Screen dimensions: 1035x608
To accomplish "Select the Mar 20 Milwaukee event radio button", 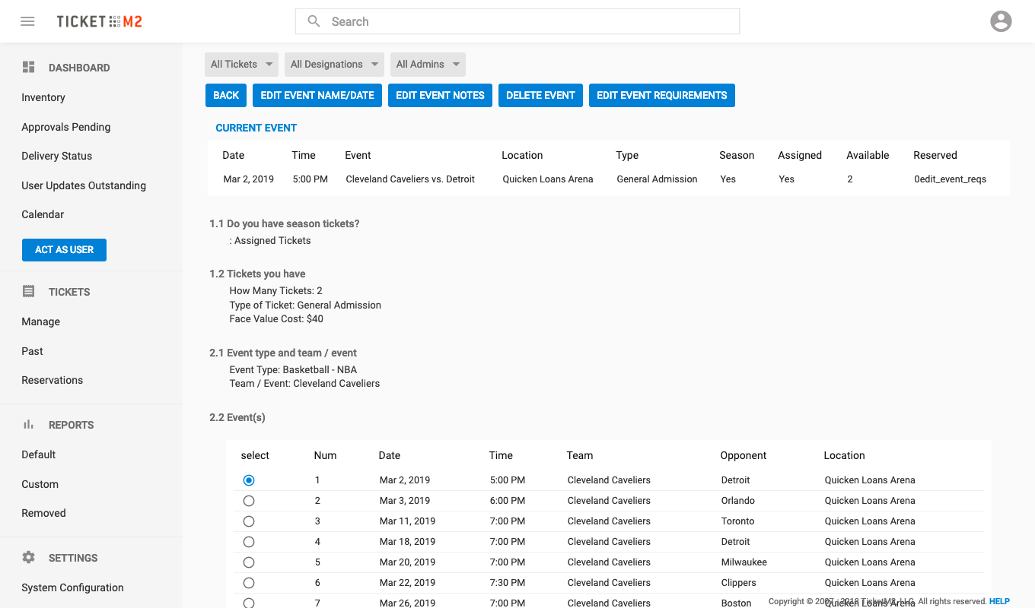I will click(x=249, y=562).
